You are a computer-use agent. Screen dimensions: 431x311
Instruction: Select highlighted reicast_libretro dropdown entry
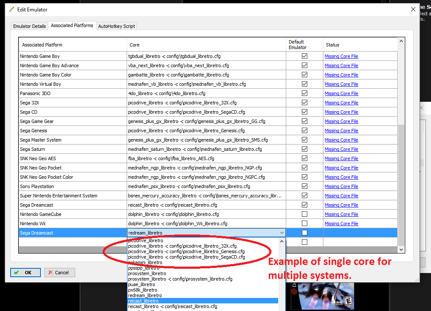(203, 301)
